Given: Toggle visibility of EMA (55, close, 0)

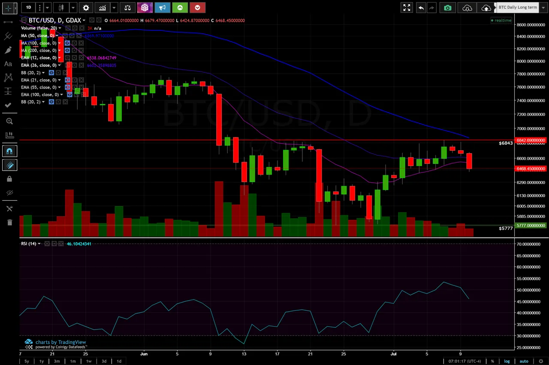Looking at the screenshot, I should tap(67, 87).
